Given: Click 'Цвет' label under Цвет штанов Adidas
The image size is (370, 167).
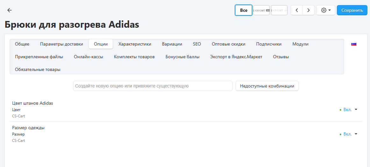Looking at the screenshot, I should pos(16,110).
